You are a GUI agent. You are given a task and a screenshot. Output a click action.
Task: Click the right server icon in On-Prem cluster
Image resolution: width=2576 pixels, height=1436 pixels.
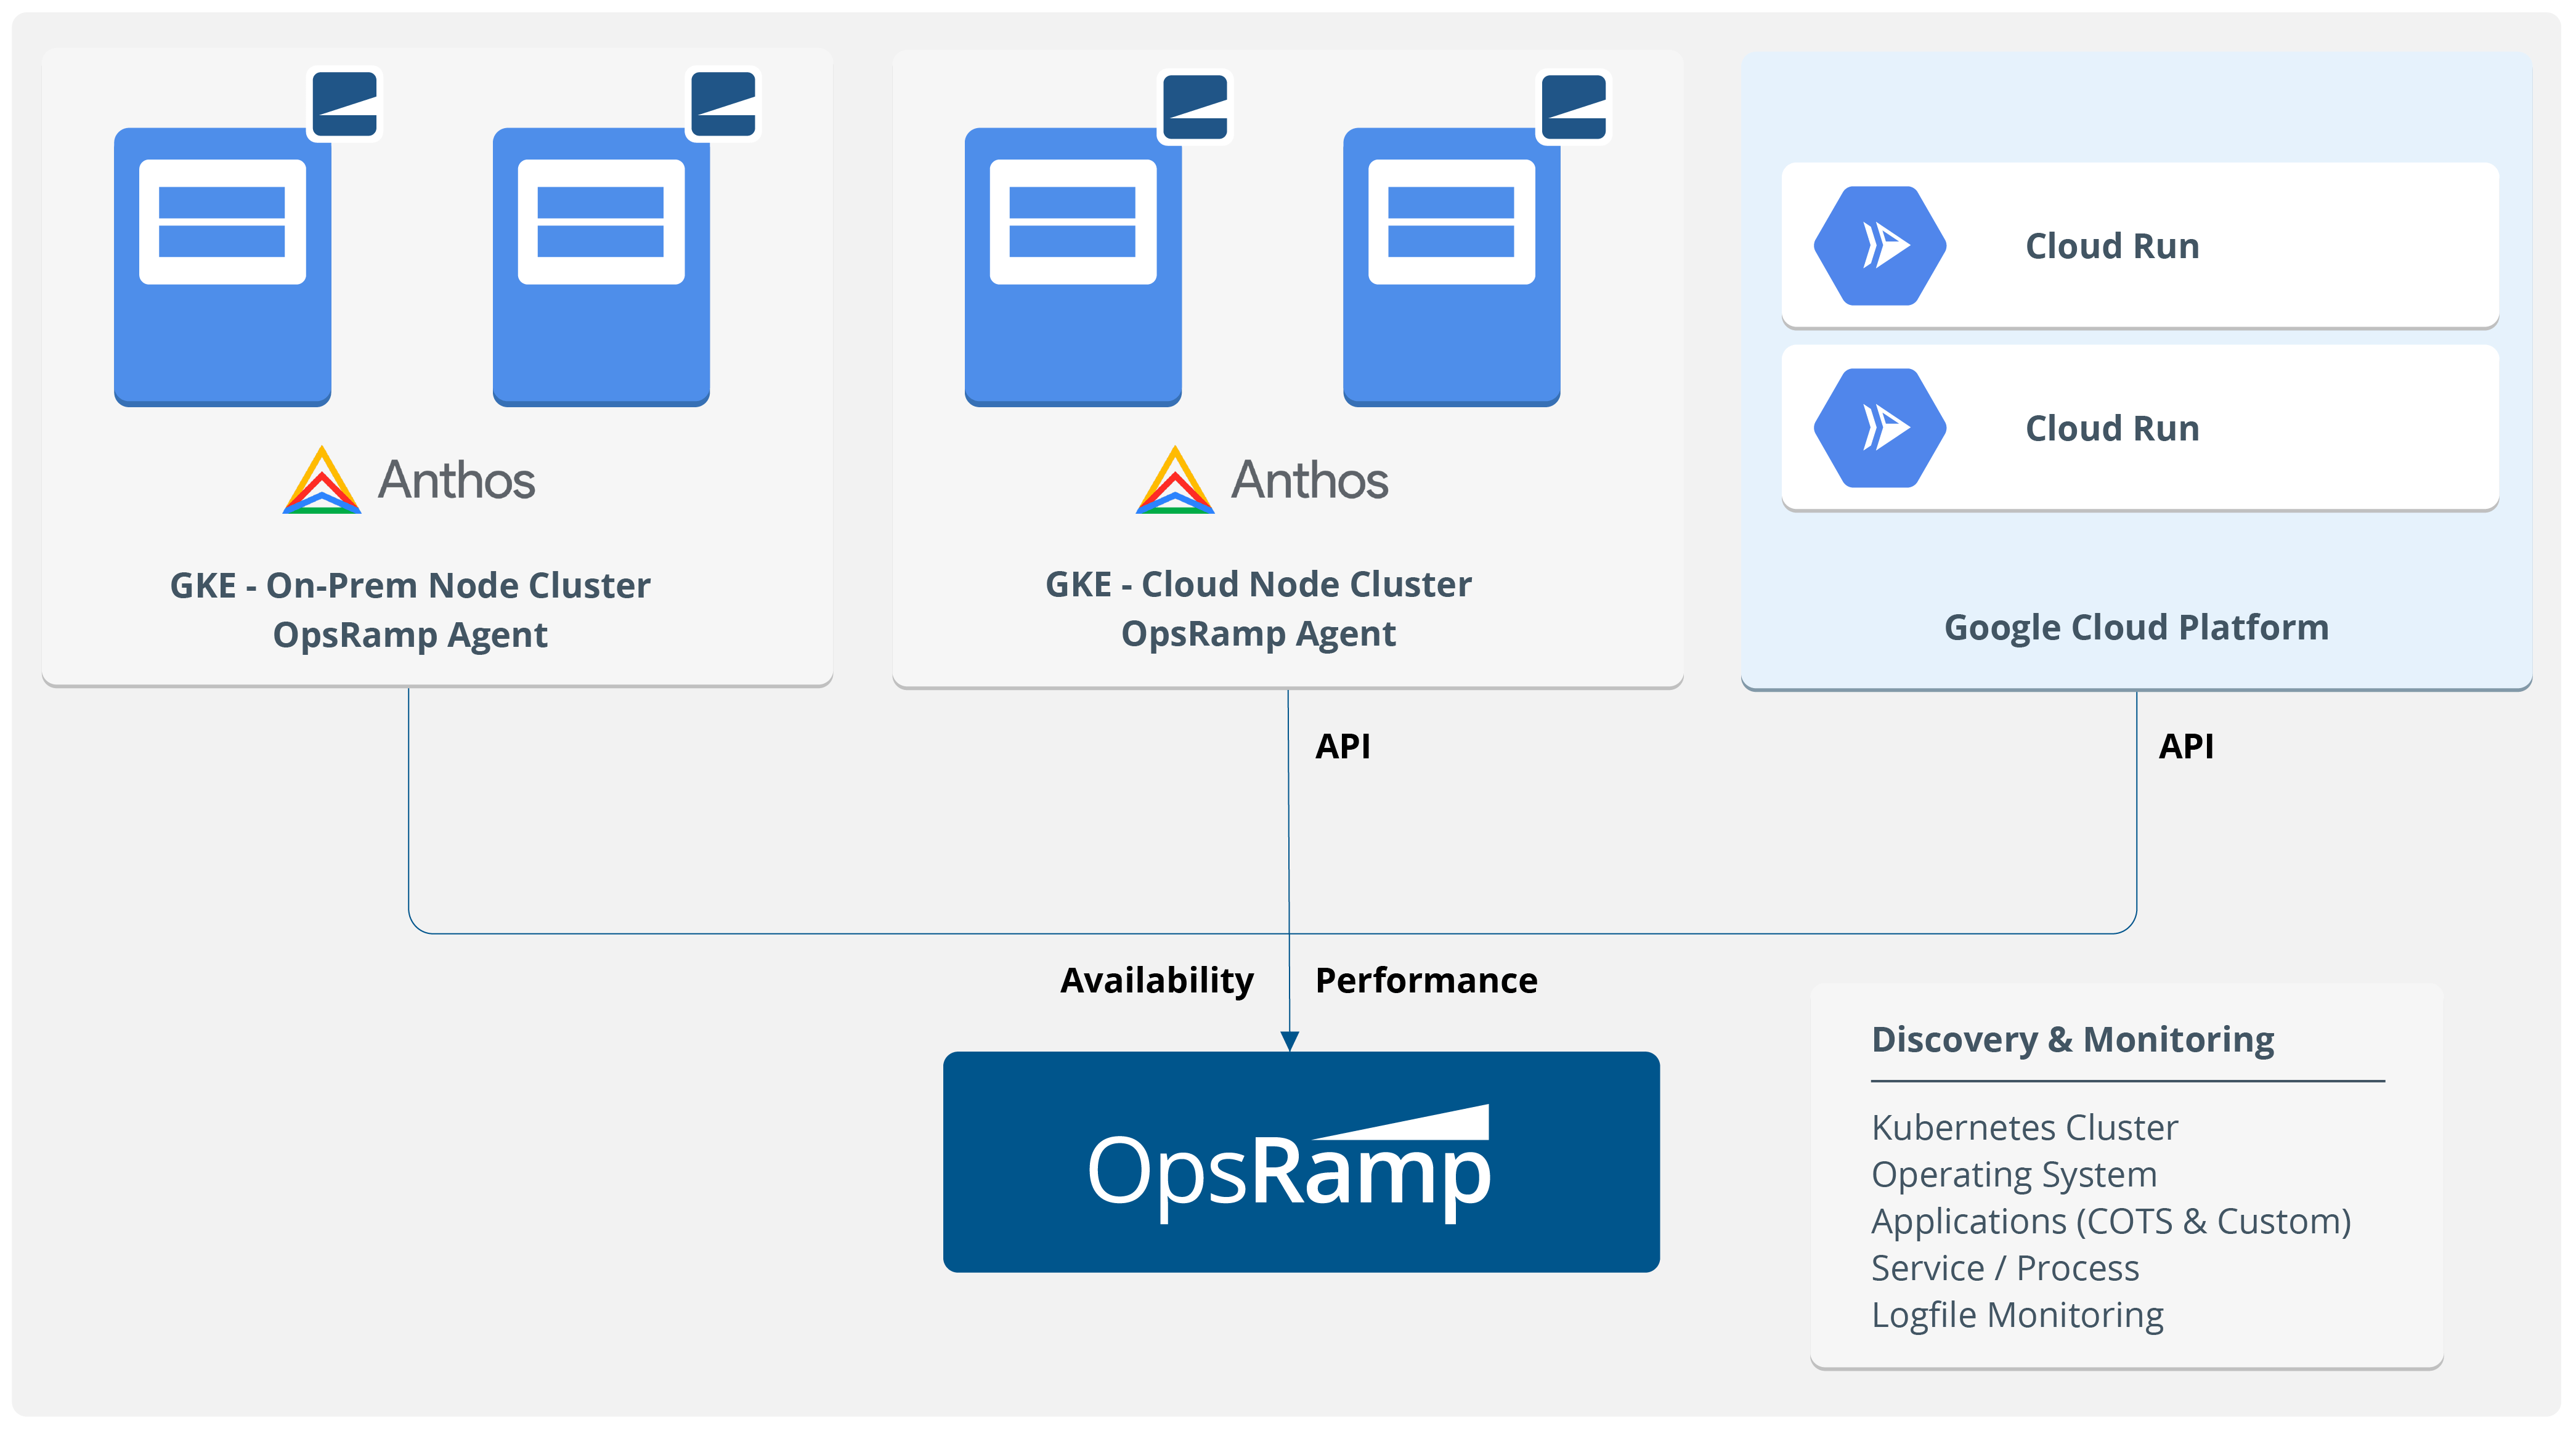[601, 266]
